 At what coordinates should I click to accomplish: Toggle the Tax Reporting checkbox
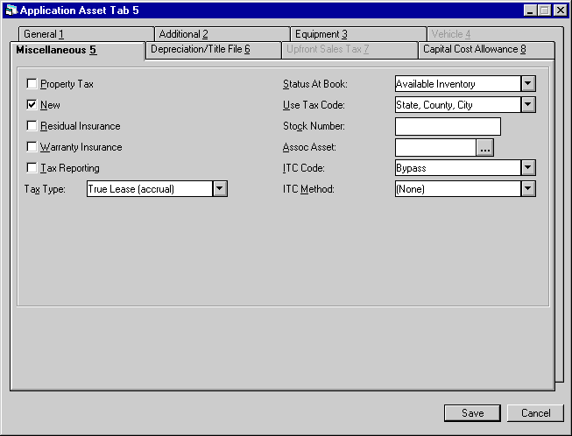coord(32,168)
